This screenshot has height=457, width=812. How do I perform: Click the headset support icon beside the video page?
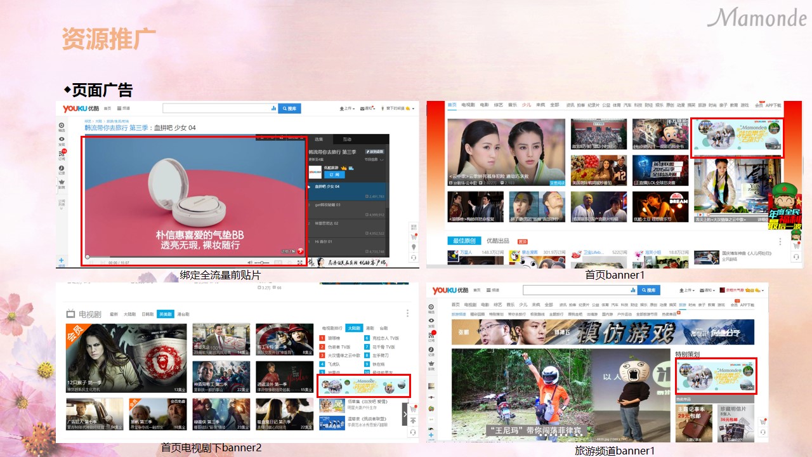[413, 257]
